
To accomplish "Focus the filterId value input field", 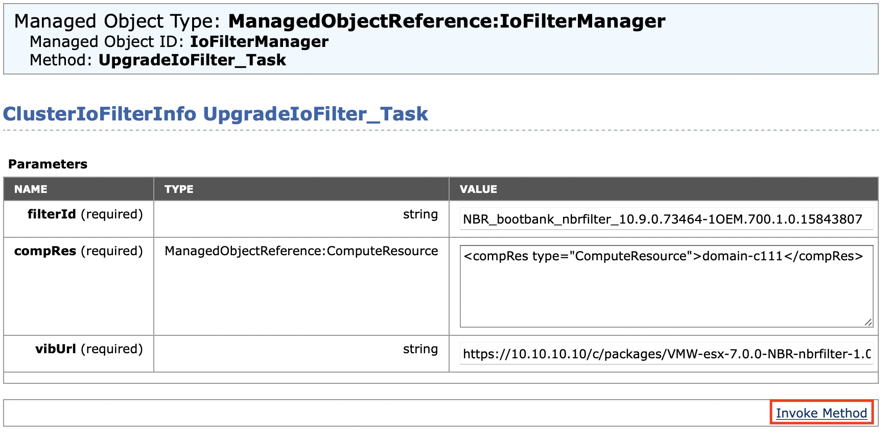I will click(666, 219).
